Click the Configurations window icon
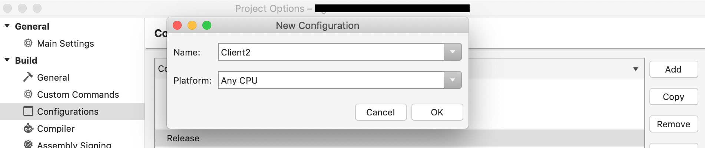 pyautogui.click(x=28, y=111)
